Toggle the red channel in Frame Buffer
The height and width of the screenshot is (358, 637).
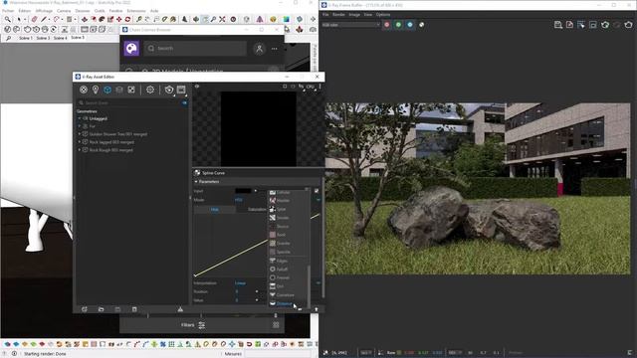387,25
